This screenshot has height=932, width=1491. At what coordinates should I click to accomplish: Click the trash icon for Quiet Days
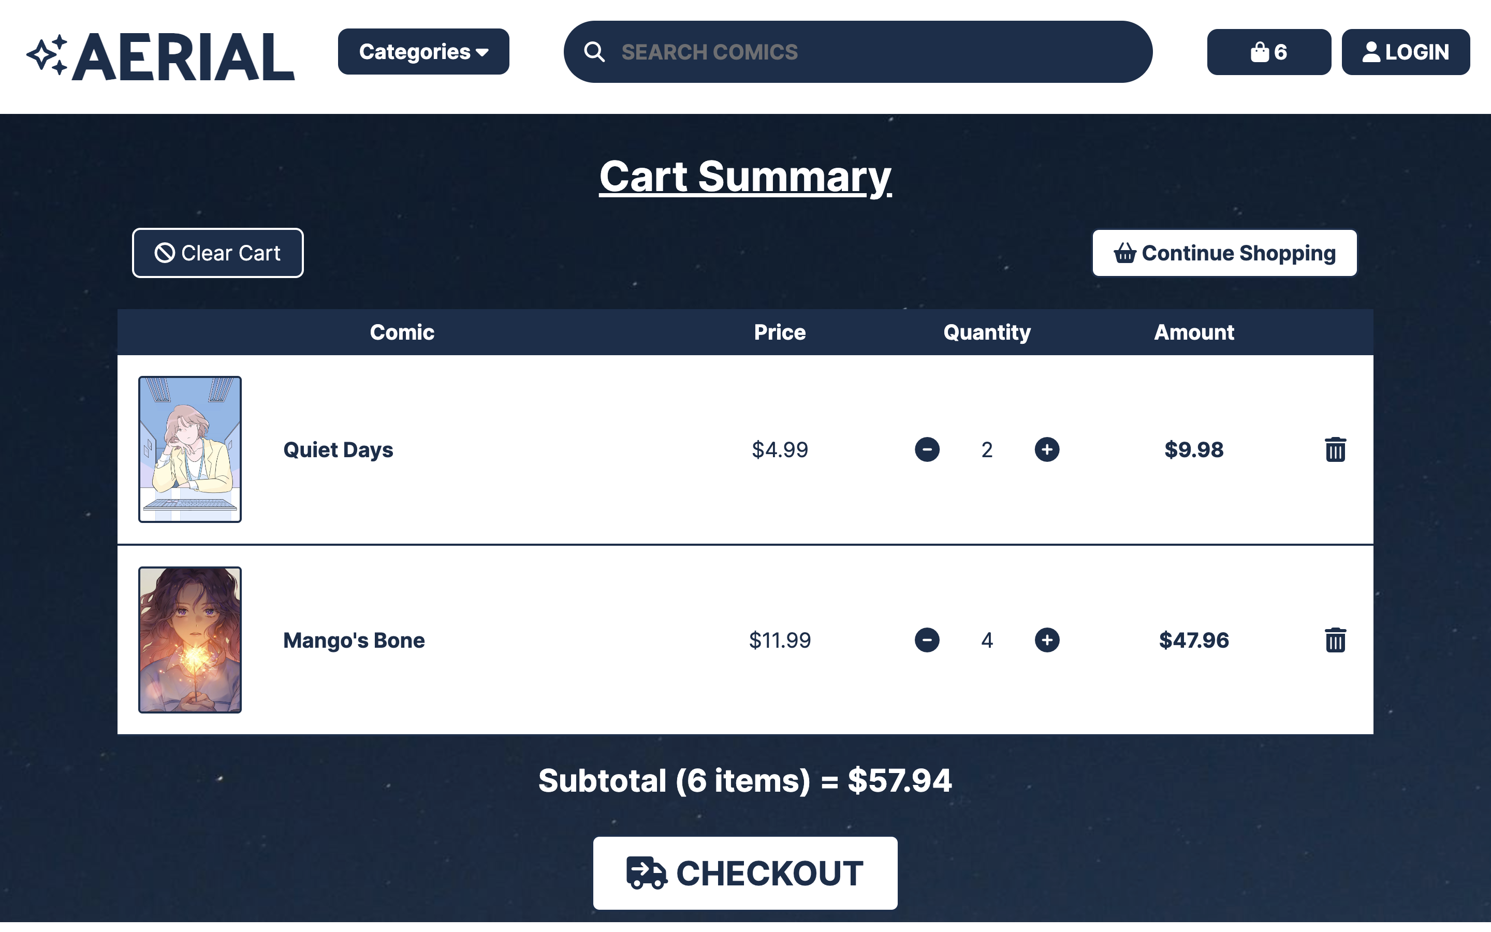coord(1335,450)
